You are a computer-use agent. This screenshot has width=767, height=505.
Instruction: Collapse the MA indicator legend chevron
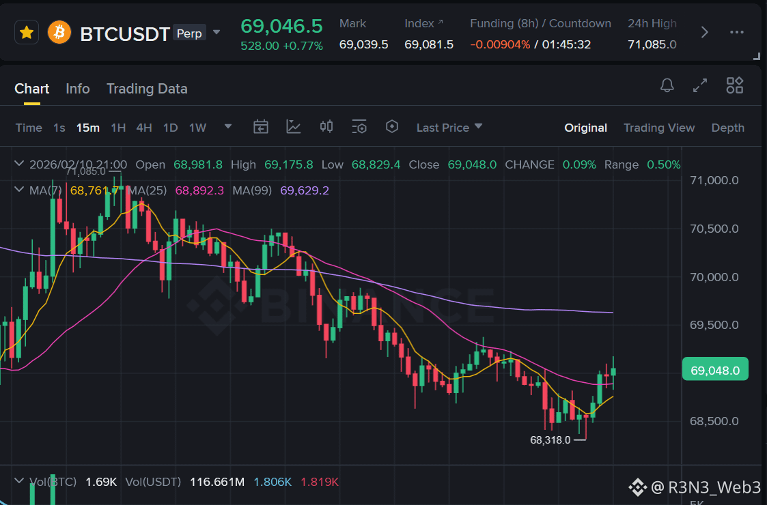[19, 189]
